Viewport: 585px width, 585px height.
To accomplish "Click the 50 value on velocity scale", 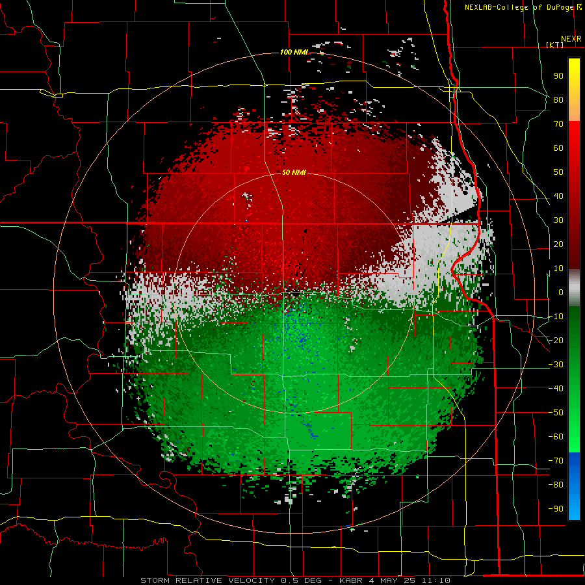I will click(x=558, y=172).
